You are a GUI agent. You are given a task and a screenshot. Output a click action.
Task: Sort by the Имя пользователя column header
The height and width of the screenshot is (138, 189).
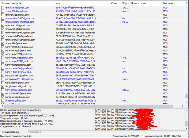coord(28,3)
